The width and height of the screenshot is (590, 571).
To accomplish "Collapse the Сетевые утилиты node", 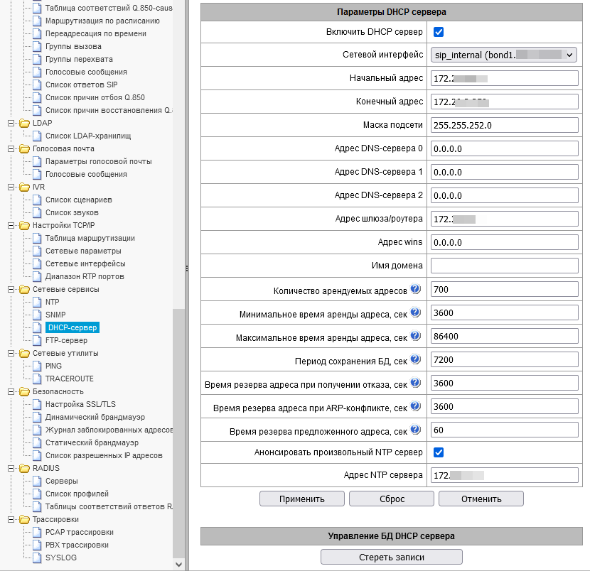I will coord(11,353).
